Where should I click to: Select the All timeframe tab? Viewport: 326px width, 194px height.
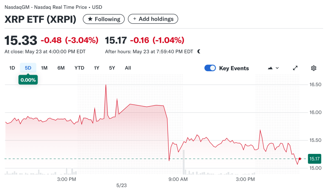pos(128,68)
